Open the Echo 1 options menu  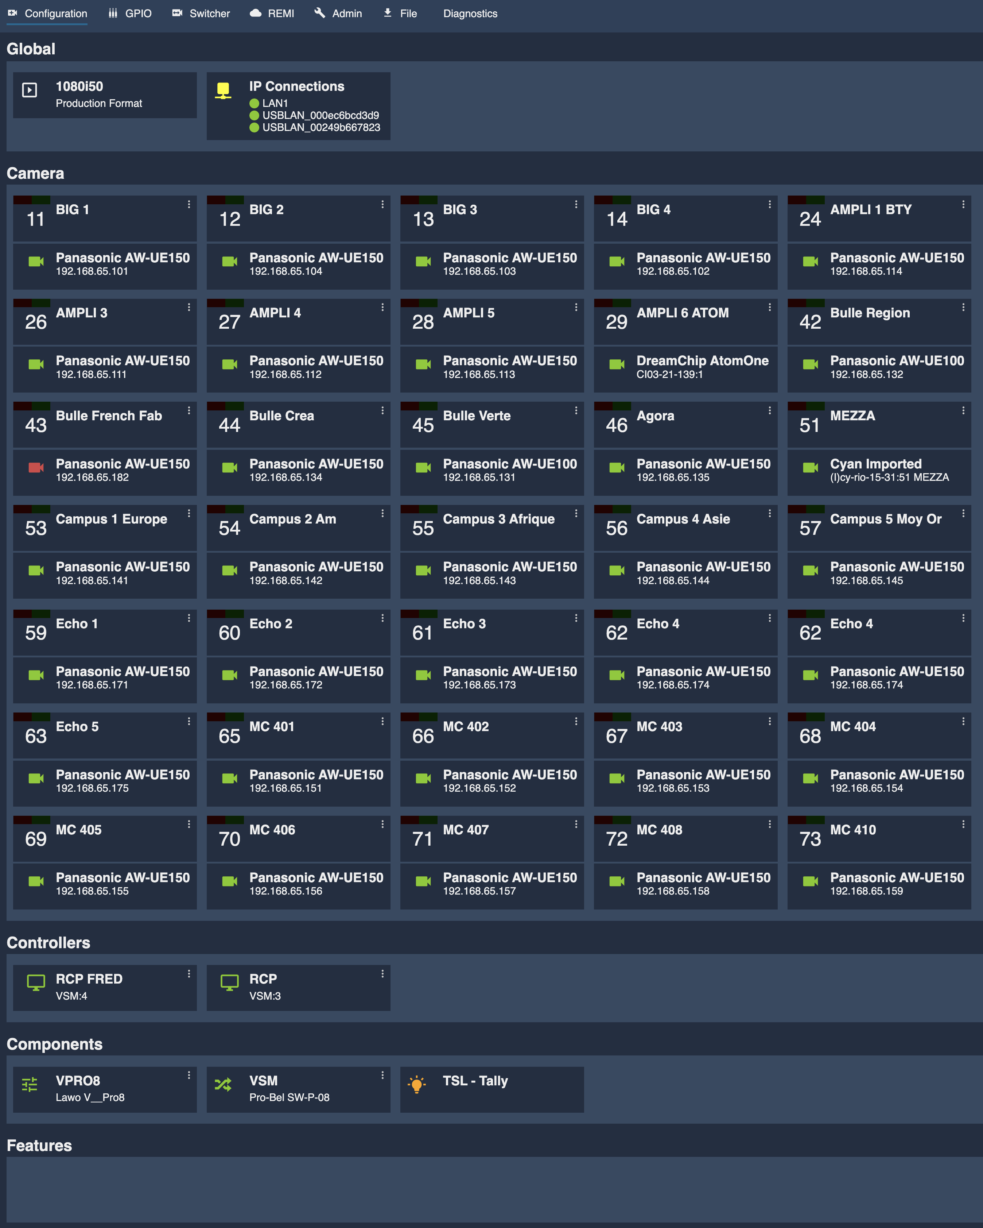189,618
